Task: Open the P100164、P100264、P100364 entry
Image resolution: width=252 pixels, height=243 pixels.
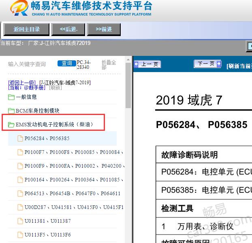Action: coord(74,180)
